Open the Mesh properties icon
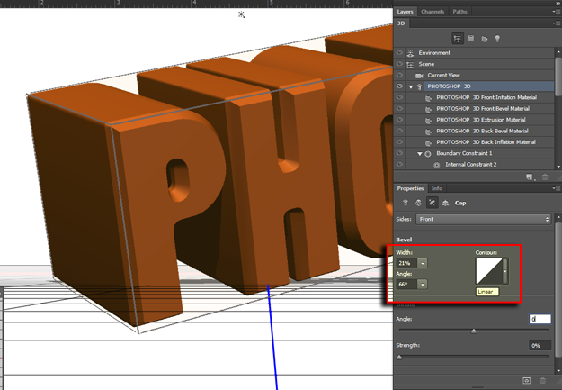562x390 pixels. (x=404, y=204)
